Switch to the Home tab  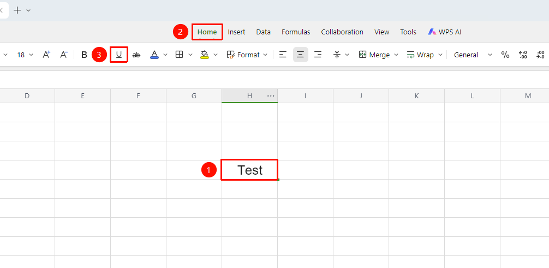click(x=207, y=32)
